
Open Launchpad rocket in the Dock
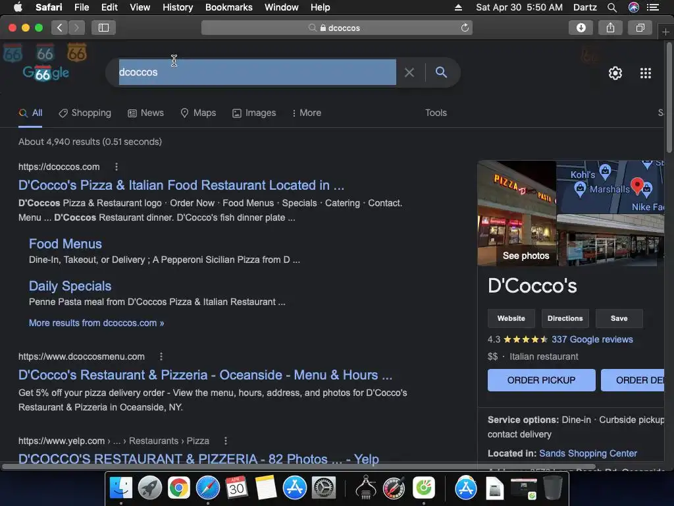coord(149,488)
